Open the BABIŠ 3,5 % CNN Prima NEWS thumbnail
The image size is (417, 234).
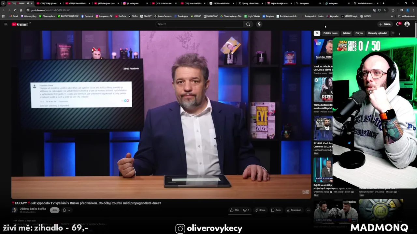[x=323, y=170]
